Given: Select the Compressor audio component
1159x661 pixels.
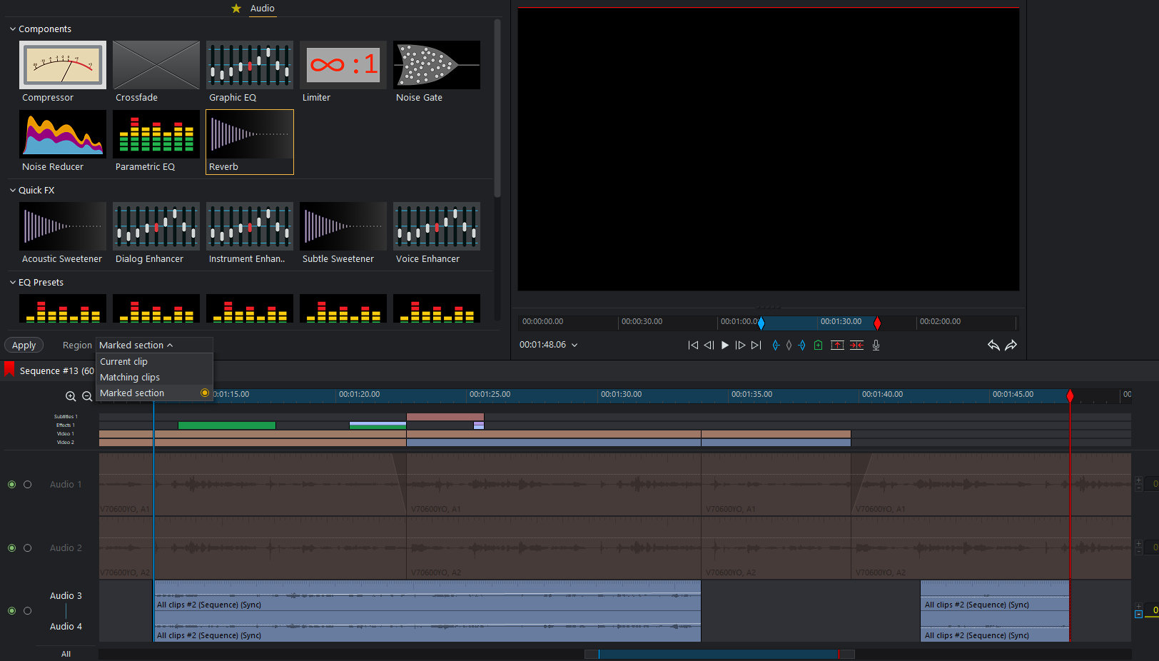Looking at the screenshot, I should pyautogui.click(x=63, y=72).
